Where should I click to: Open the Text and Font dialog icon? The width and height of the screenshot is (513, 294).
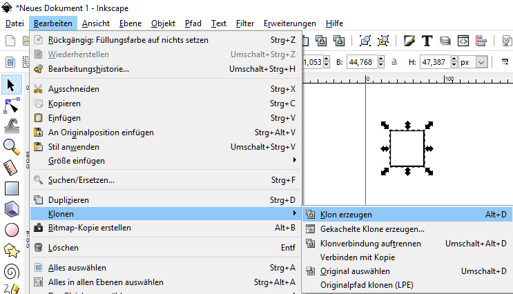pyautogui.click(x=427, y=41)
